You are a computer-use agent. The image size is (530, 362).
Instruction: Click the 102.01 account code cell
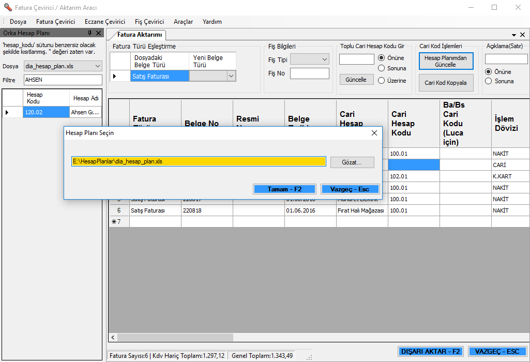[414, 176]
